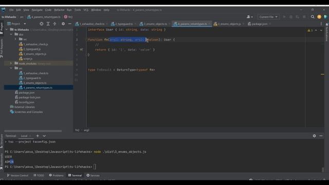Click the colorful plugin icon at top right

(325, 17)
